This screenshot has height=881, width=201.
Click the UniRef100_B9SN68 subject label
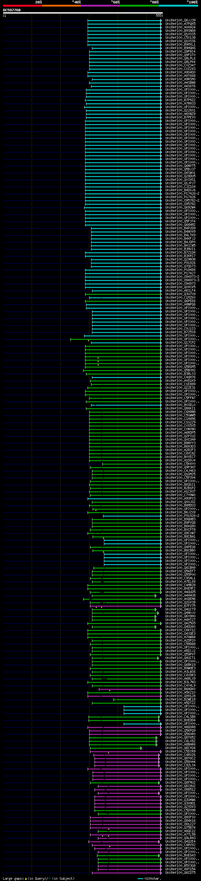pyautogui.click(x=181, y=31)
